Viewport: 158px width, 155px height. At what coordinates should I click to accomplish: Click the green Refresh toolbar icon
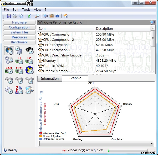(29, 16)
